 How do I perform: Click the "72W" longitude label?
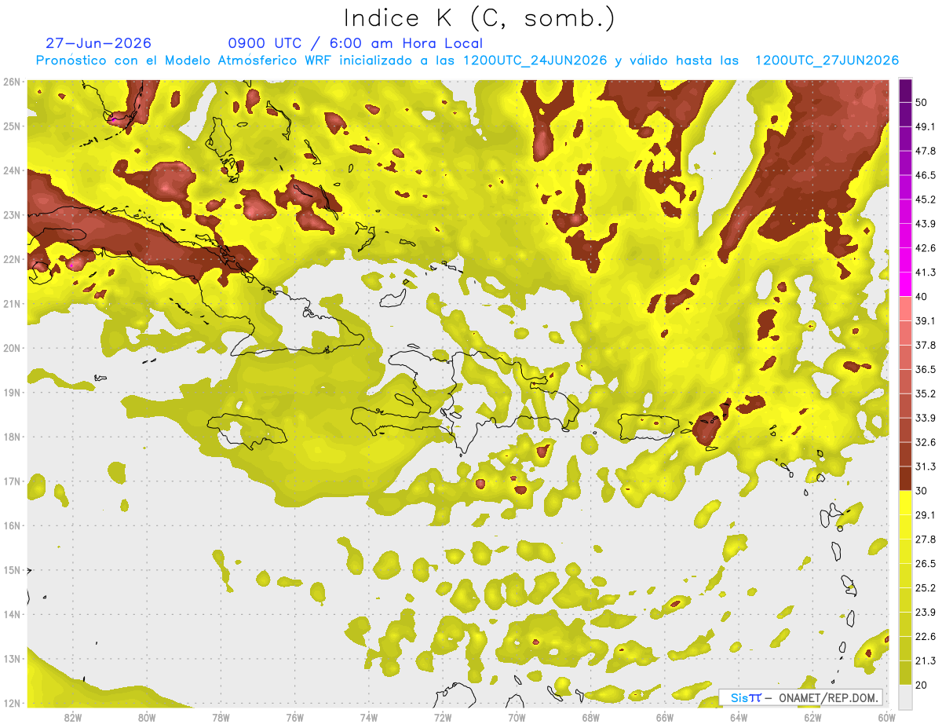[x=443, y=718]
